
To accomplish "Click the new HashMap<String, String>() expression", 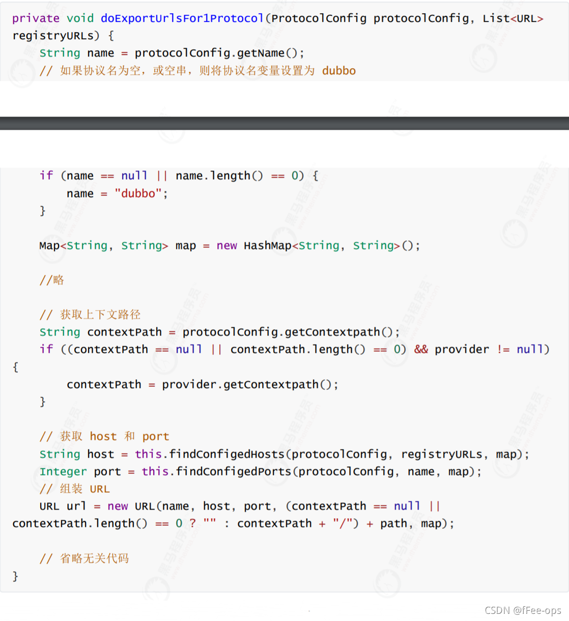I will pos(318,246).
